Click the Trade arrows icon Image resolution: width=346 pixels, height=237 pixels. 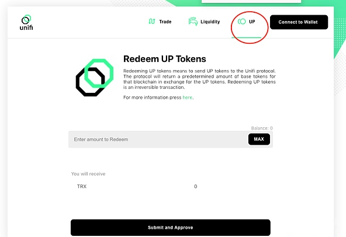(152, 22)
